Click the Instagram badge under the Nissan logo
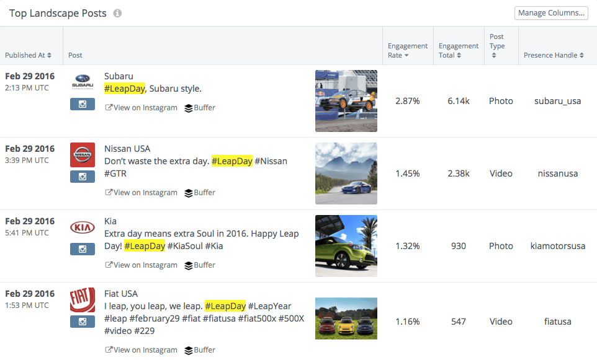This screenshot has height=360, width=597. click(x=83, y=177)
